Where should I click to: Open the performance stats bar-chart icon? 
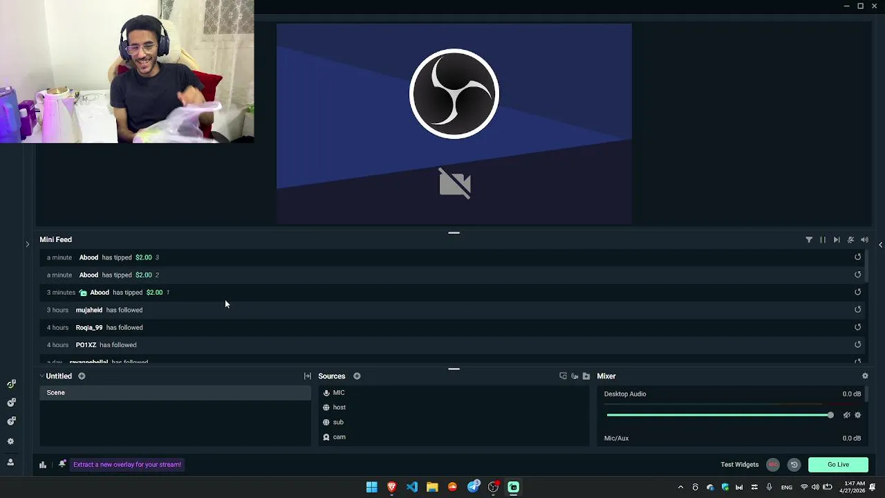(x=43, y=465)
